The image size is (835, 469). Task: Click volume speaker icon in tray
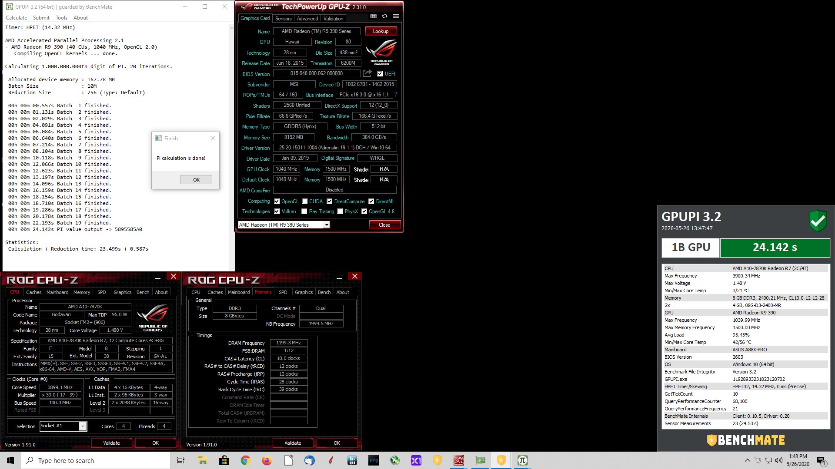coord(778,460)
